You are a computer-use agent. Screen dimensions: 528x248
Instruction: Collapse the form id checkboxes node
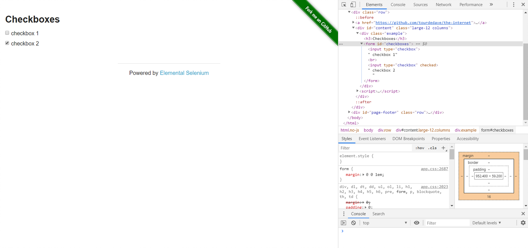coord(362,44)
